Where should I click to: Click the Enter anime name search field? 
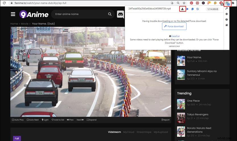(x=80, y=14)
